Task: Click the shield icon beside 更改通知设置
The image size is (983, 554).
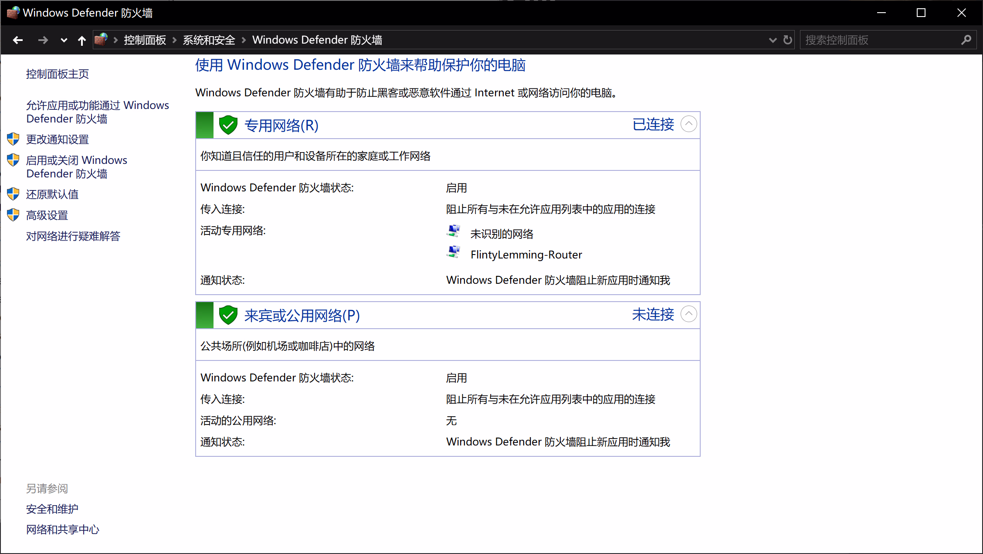Action: [13, 139]
